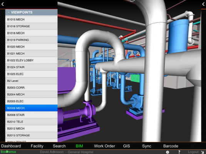Open the Search tab
Screen dimensions: 206x154
point(59,146)
